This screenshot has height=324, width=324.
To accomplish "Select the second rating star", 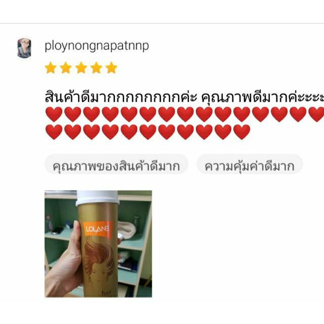I will click(x=66, y=67).
